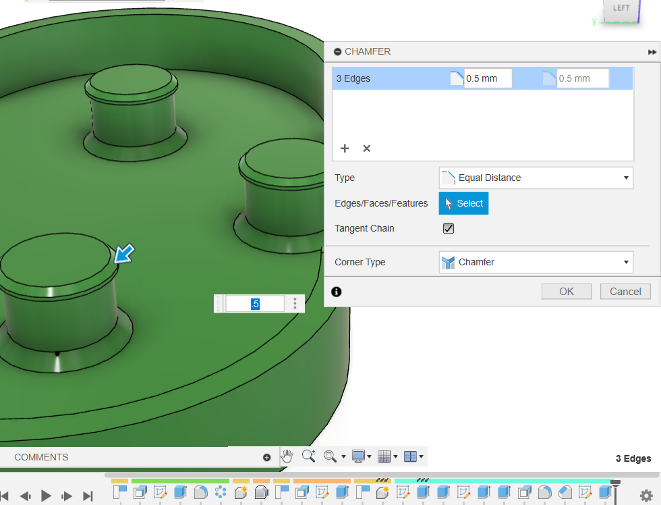
Task: Activate the Pan hand tool
Action: pyautogui.click(x=287, y=456)
